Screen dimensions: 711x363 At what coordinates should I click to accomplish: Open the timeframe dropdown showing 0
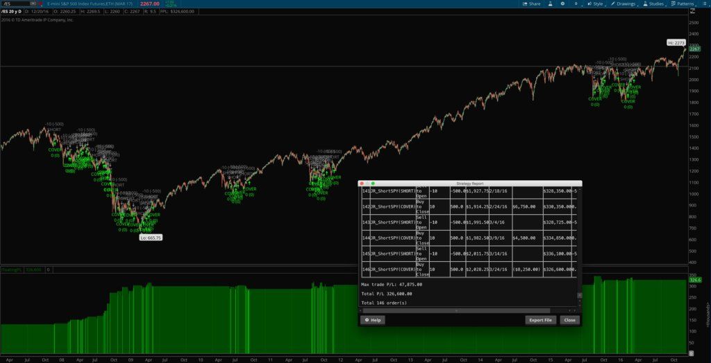pyautogui.click(x=577, y=3)
